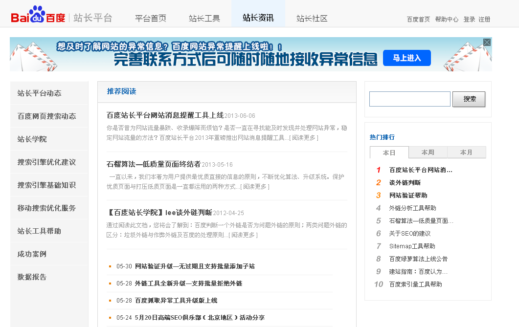Open the 平台首页 nav tab
The image size is (519, 327).
click(x=151, y=18)
